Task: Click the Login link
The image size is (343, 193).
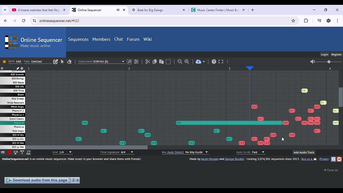Action: (325, 54)
